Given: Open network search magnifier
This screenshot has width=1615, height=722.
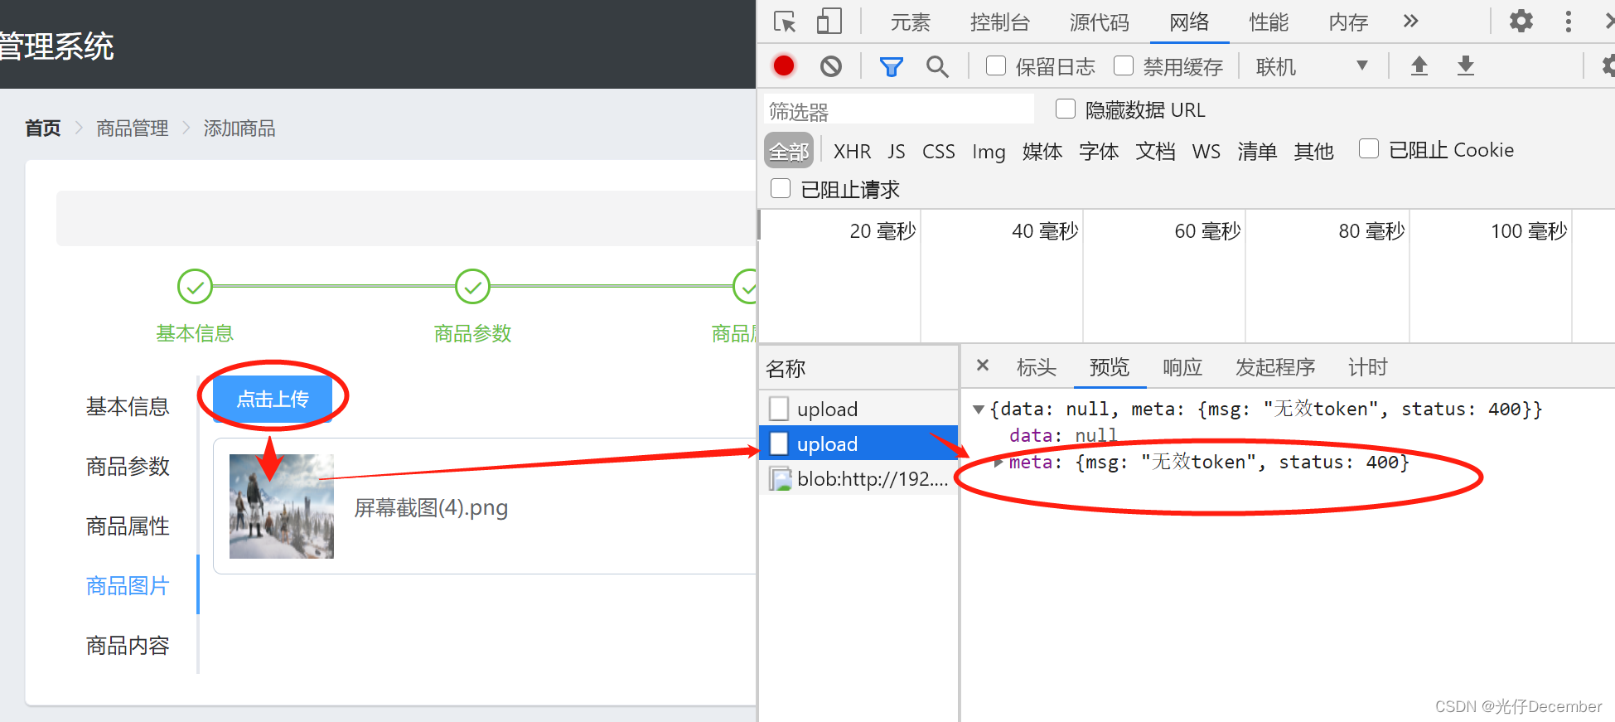Looking at the screenshot, I should pos(937,66).
